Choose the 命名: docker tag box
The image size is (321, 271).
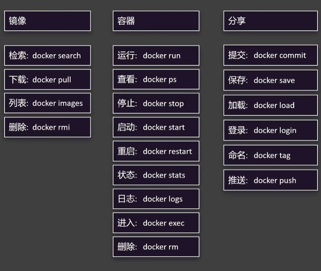[x=271, y=155]
